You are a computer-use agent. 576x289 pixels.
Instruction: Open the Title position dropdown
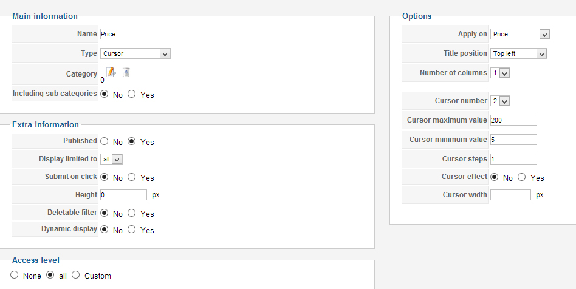pyautogui.click(x=519, y=53)
